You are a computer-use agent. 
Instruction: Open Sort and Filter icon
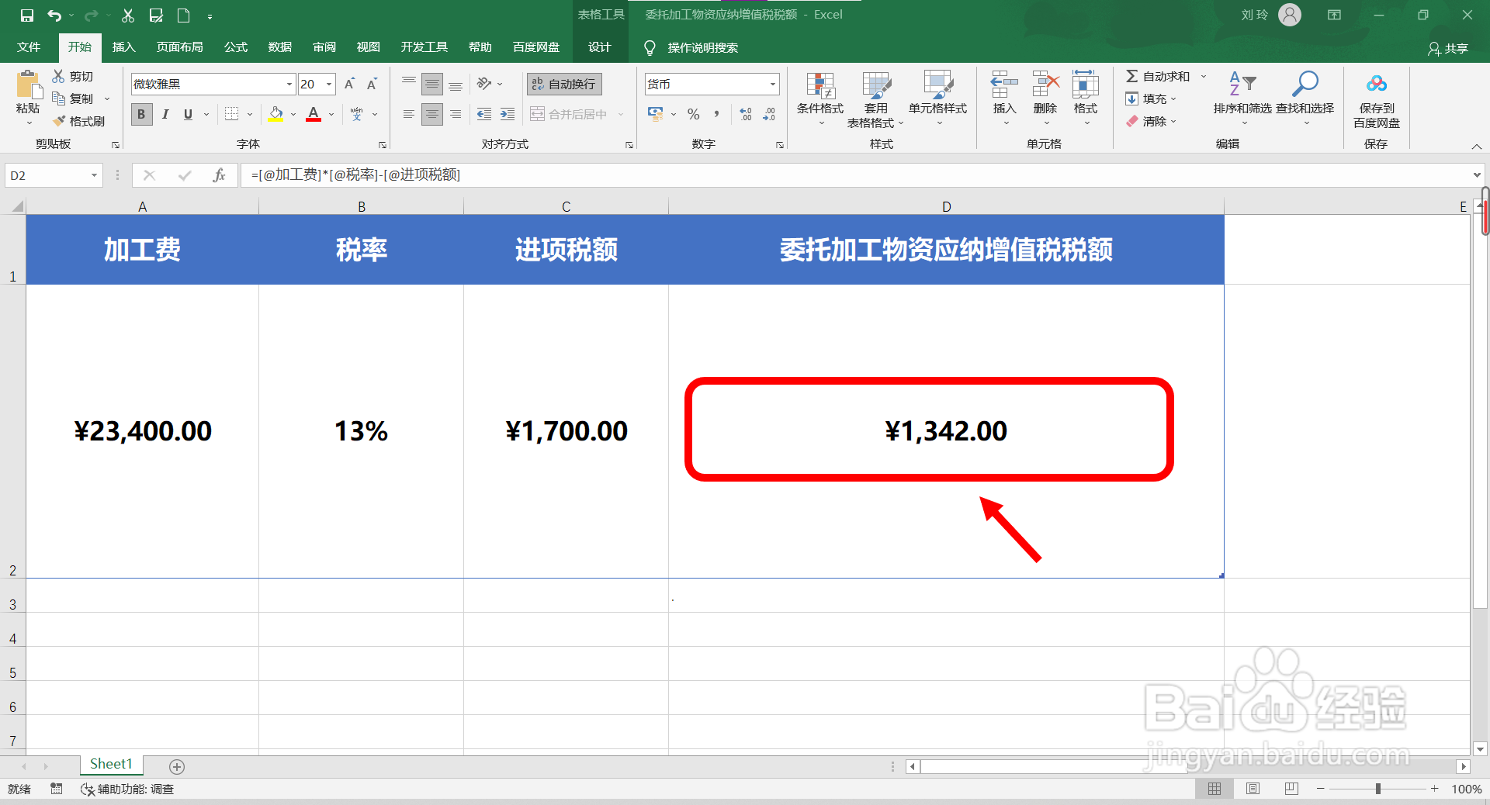[x=1242, y=84]
